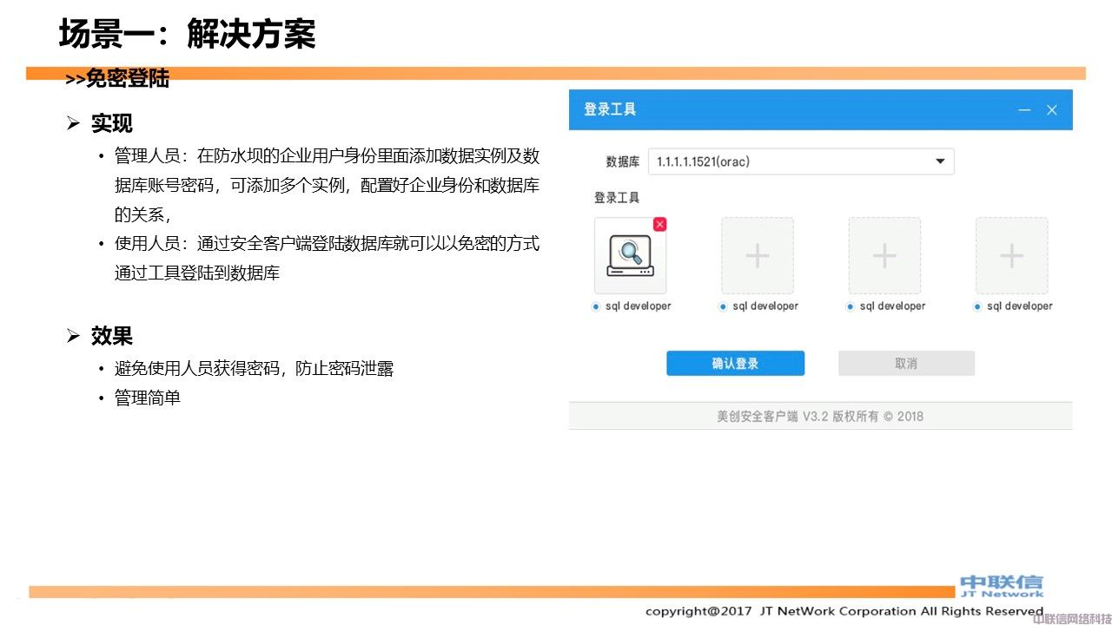Add a login tool in the second slot
The width and height of the screenshot is (1112, 625).
pyautogui.click(x=758, y=256)
